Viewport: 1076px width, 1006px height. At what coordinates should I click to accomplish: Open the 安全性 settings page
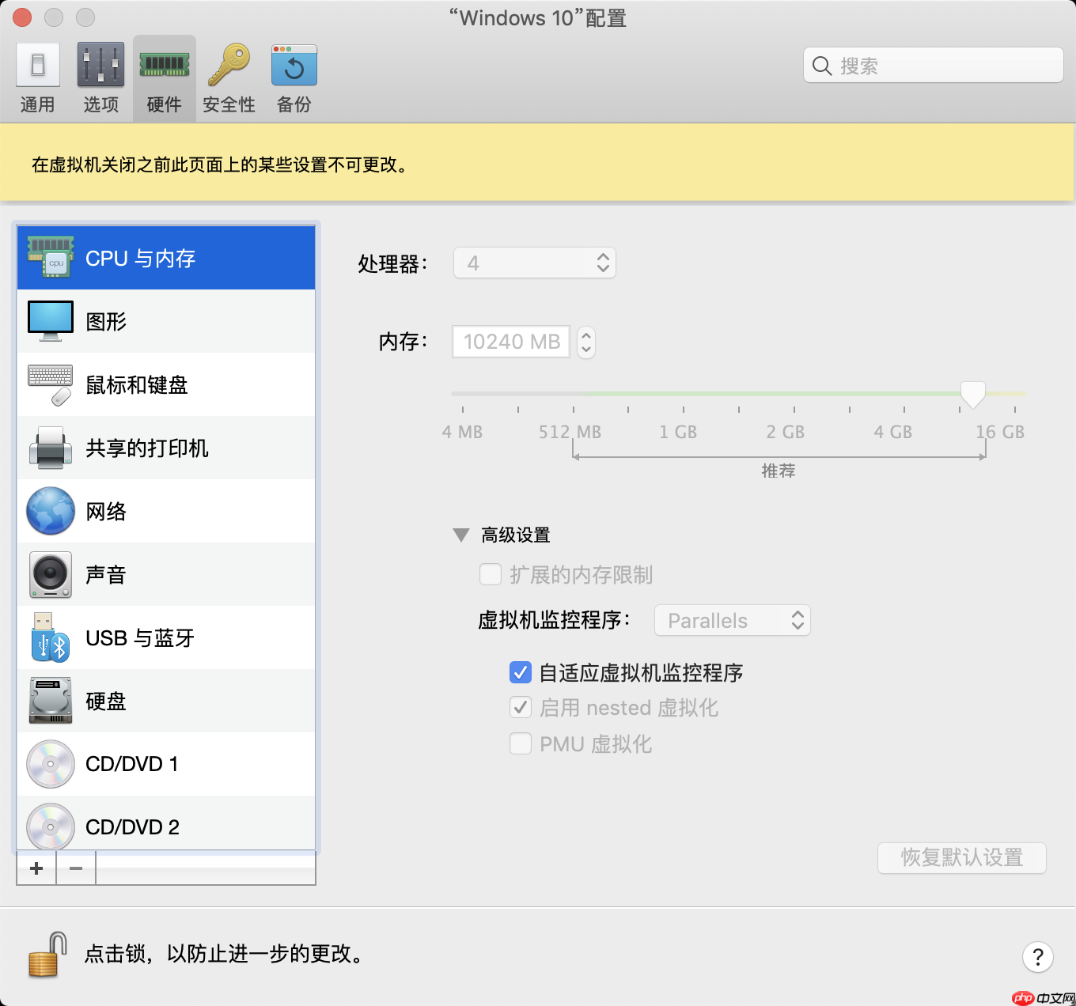coord(228,77)
